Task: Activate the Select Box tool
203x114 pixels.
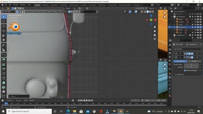Action: pyautogui.click(x=4, y=17)
